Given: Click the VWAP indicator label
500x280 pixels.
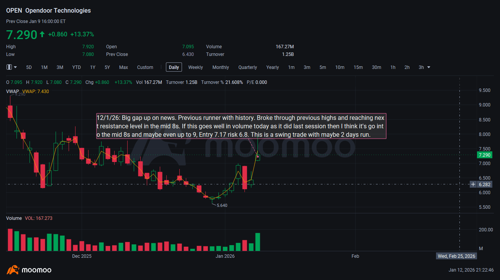Looking at the screenshot, I should pos(13,91).
